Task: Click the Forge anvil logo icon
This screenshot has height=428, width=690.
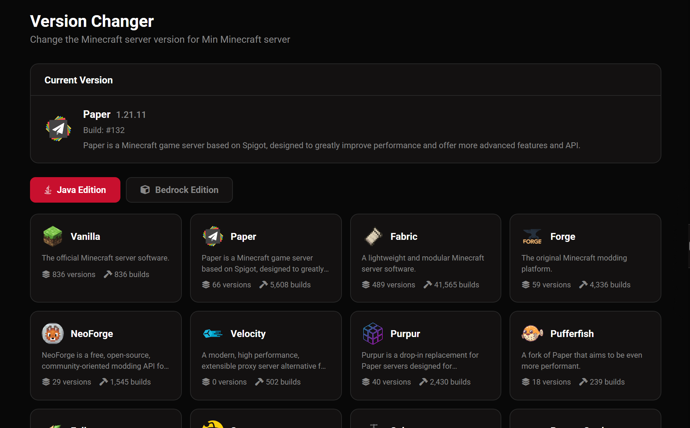Action: pyautogui.click(x=532, y=236)
